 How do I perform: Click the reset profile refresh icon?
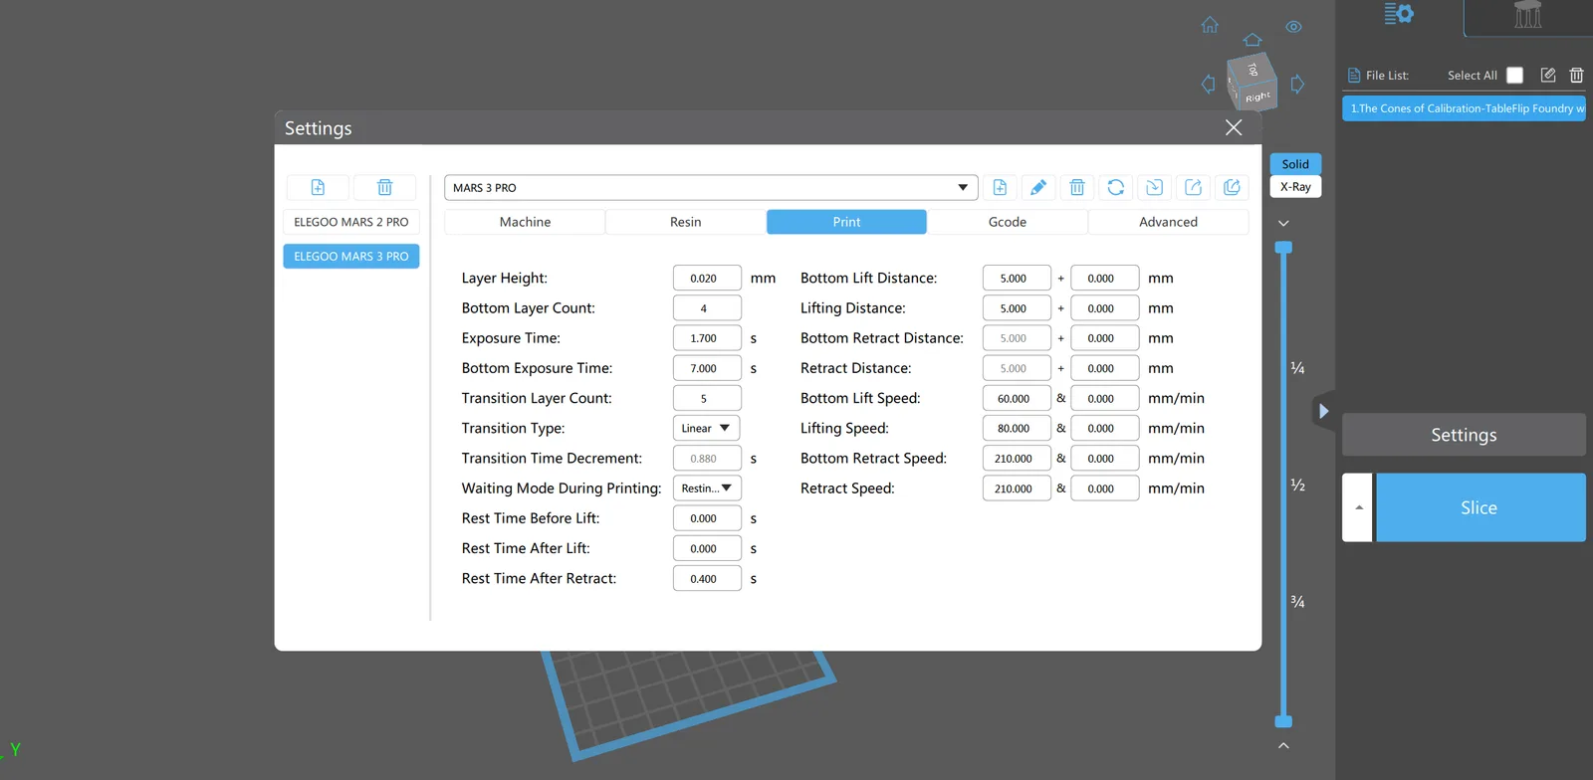click(x=1115, y=187)
